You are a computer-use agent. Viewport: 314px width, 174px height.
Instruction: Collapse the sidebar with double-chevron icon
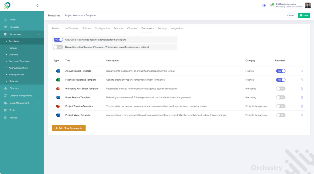pyautogui.click(x=38, y=5)
